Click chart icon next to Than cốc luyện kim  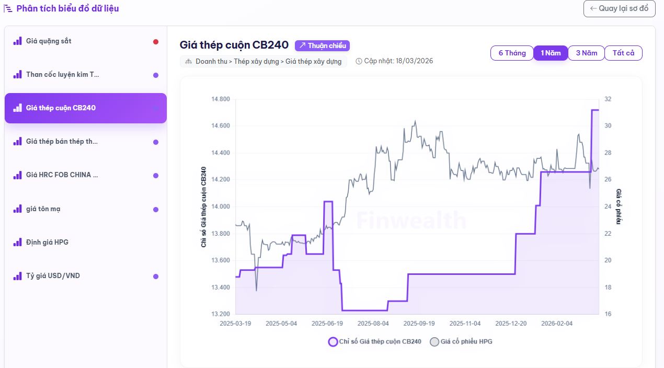pyautogui.click(x=17, y=75)
